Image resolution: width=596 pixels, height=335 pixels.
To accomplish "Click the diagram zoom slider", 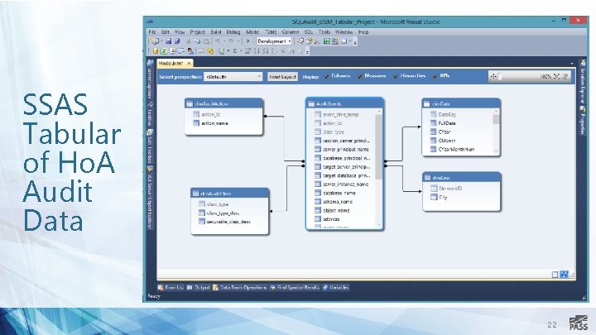I will [x=519, y=76].
